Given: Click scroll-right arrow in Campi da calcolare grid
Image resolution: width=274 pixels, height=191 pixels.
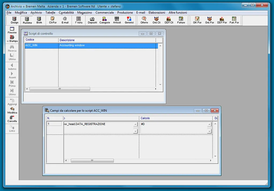Looking at the screenshot, I should [211, 161].
